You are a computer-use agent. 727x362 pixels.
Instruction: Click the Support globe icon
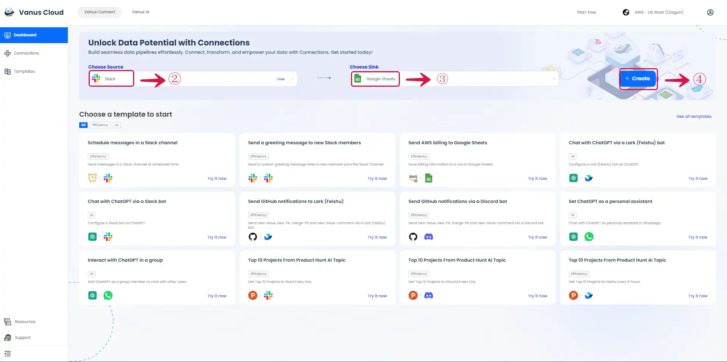8,337
